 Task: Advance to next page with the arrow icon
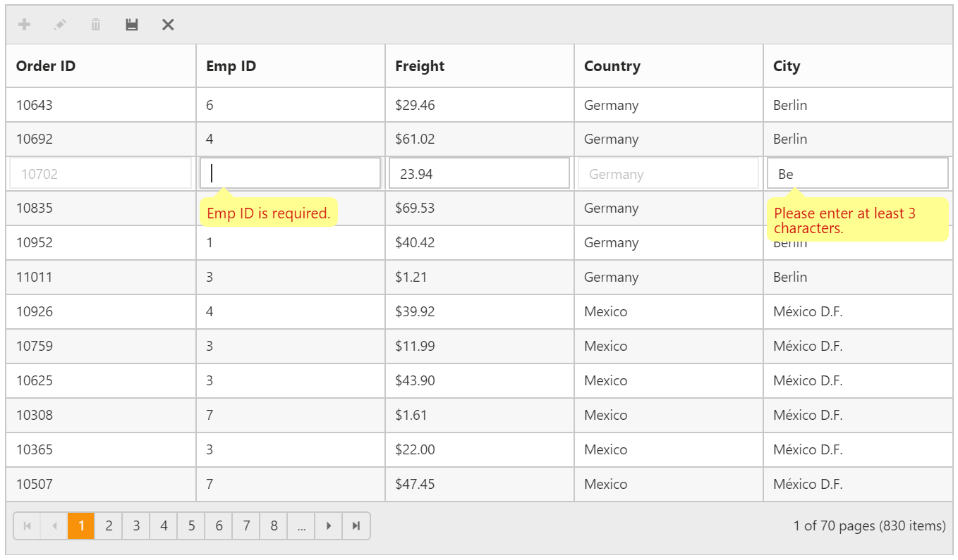pos(329,525)
